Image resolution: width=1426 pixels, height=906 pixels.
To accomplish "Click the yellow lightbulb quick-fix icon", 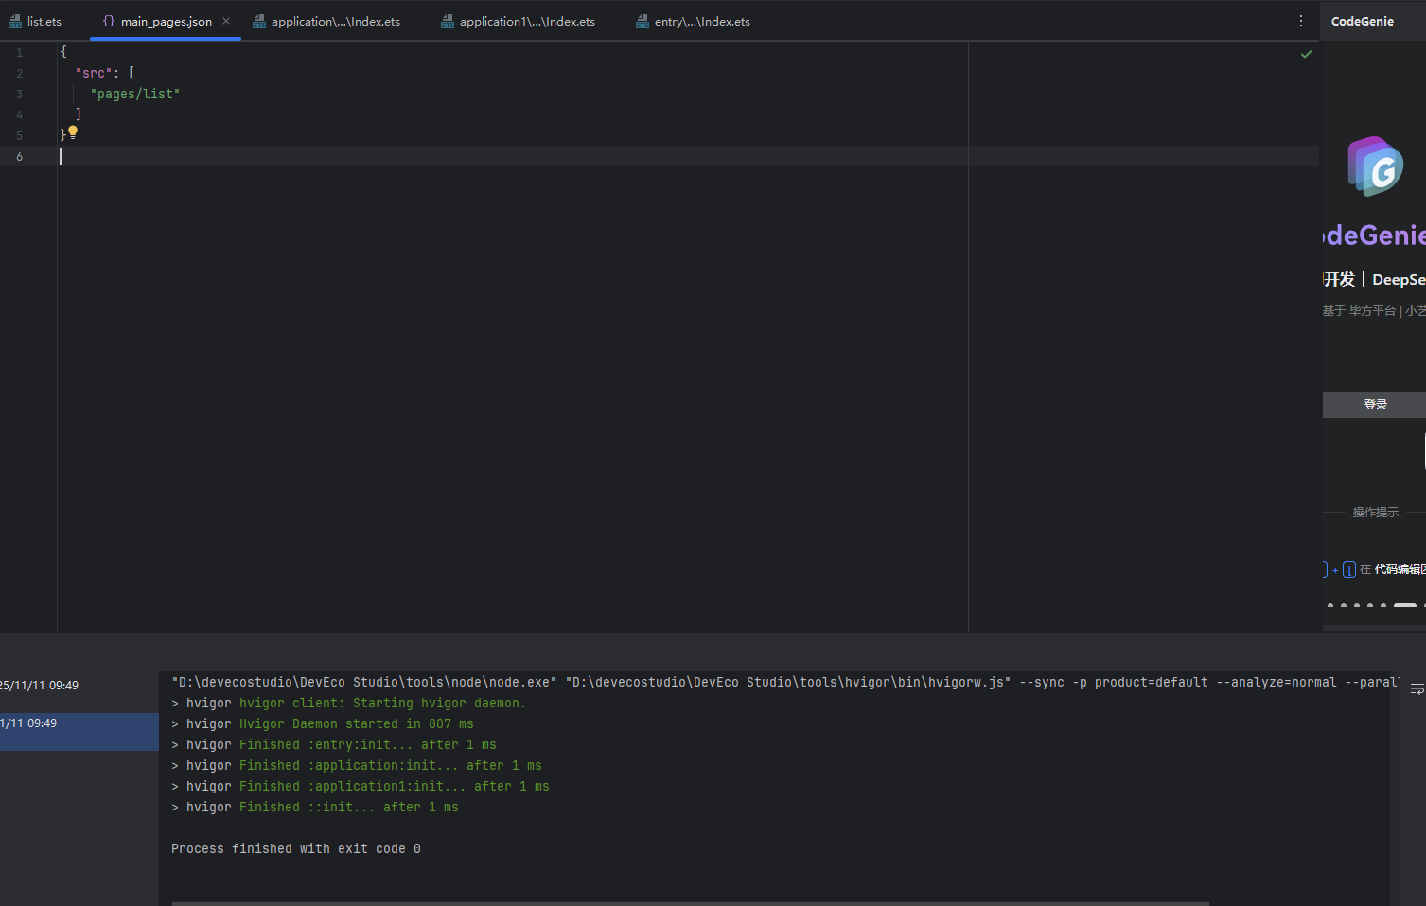I will [x=73, y=132].
